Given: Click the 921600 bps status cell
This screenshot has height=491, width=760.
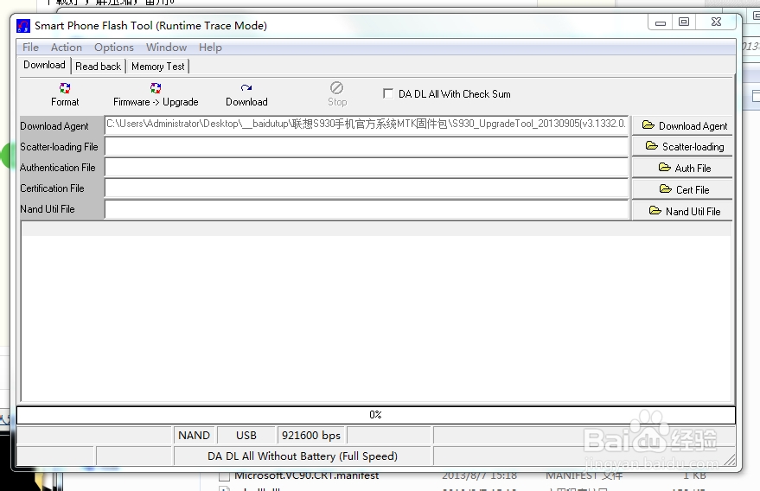Looking at the screenshot, I should pyautogui.click(x=311, y=436).
